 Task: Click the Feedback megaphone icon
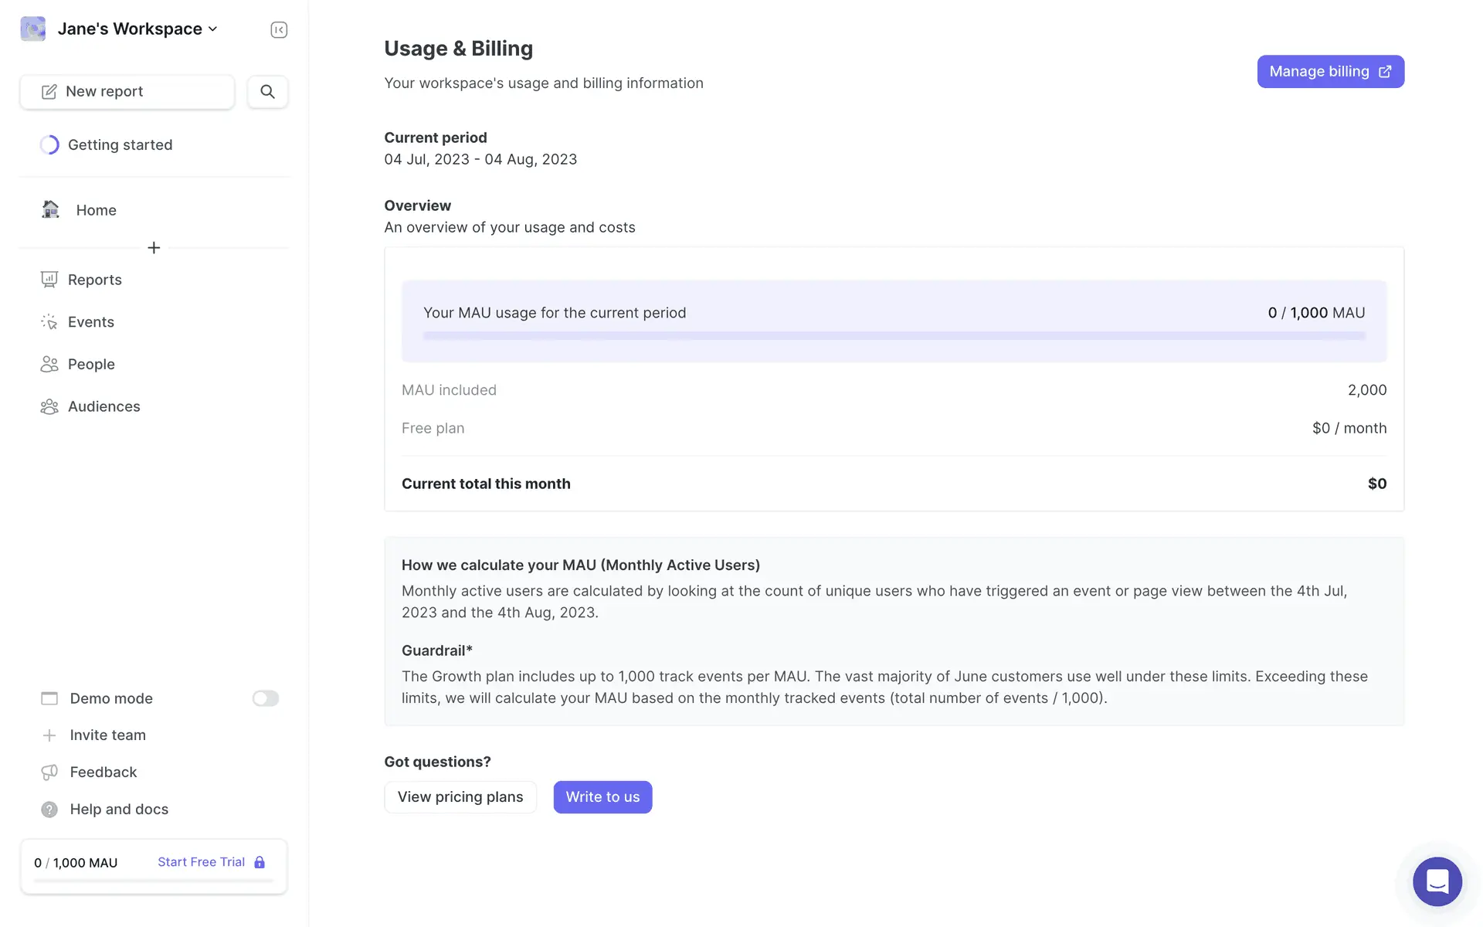(49, 772)
